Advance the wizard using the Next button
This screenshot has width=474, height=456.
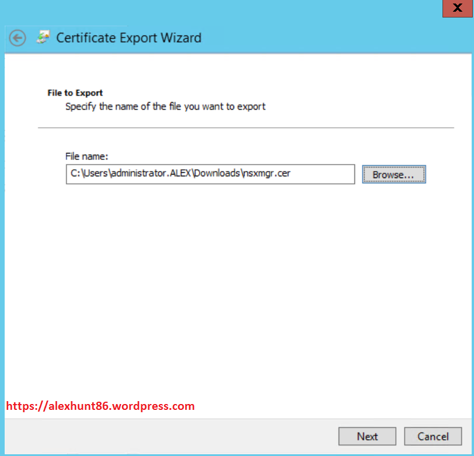click(367, 436)
